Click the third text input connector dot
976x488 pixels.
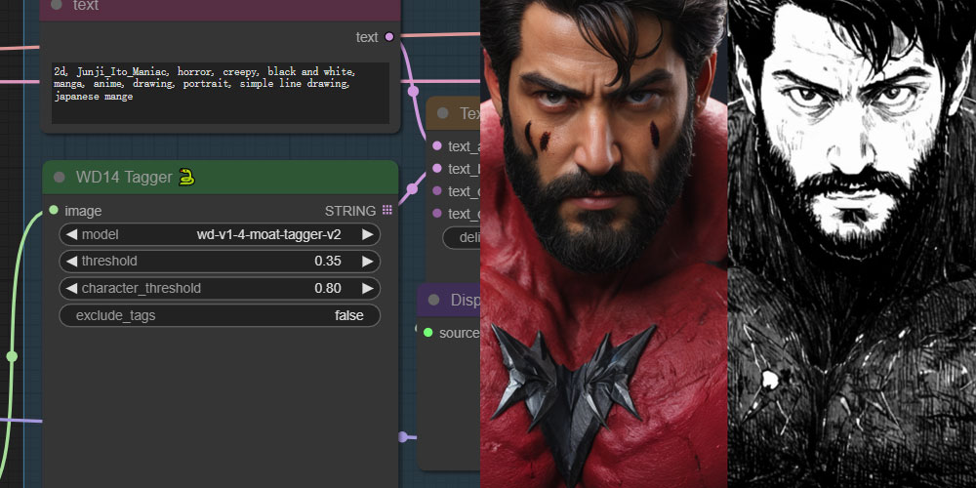pos(436,190)
